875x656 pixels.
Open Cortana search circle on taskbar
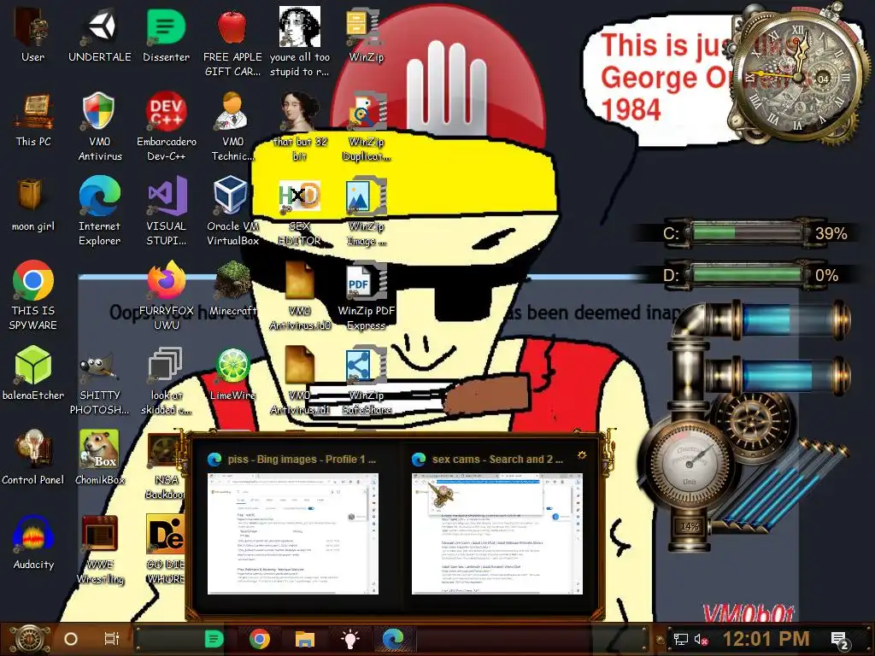click(x=71, y=639)
